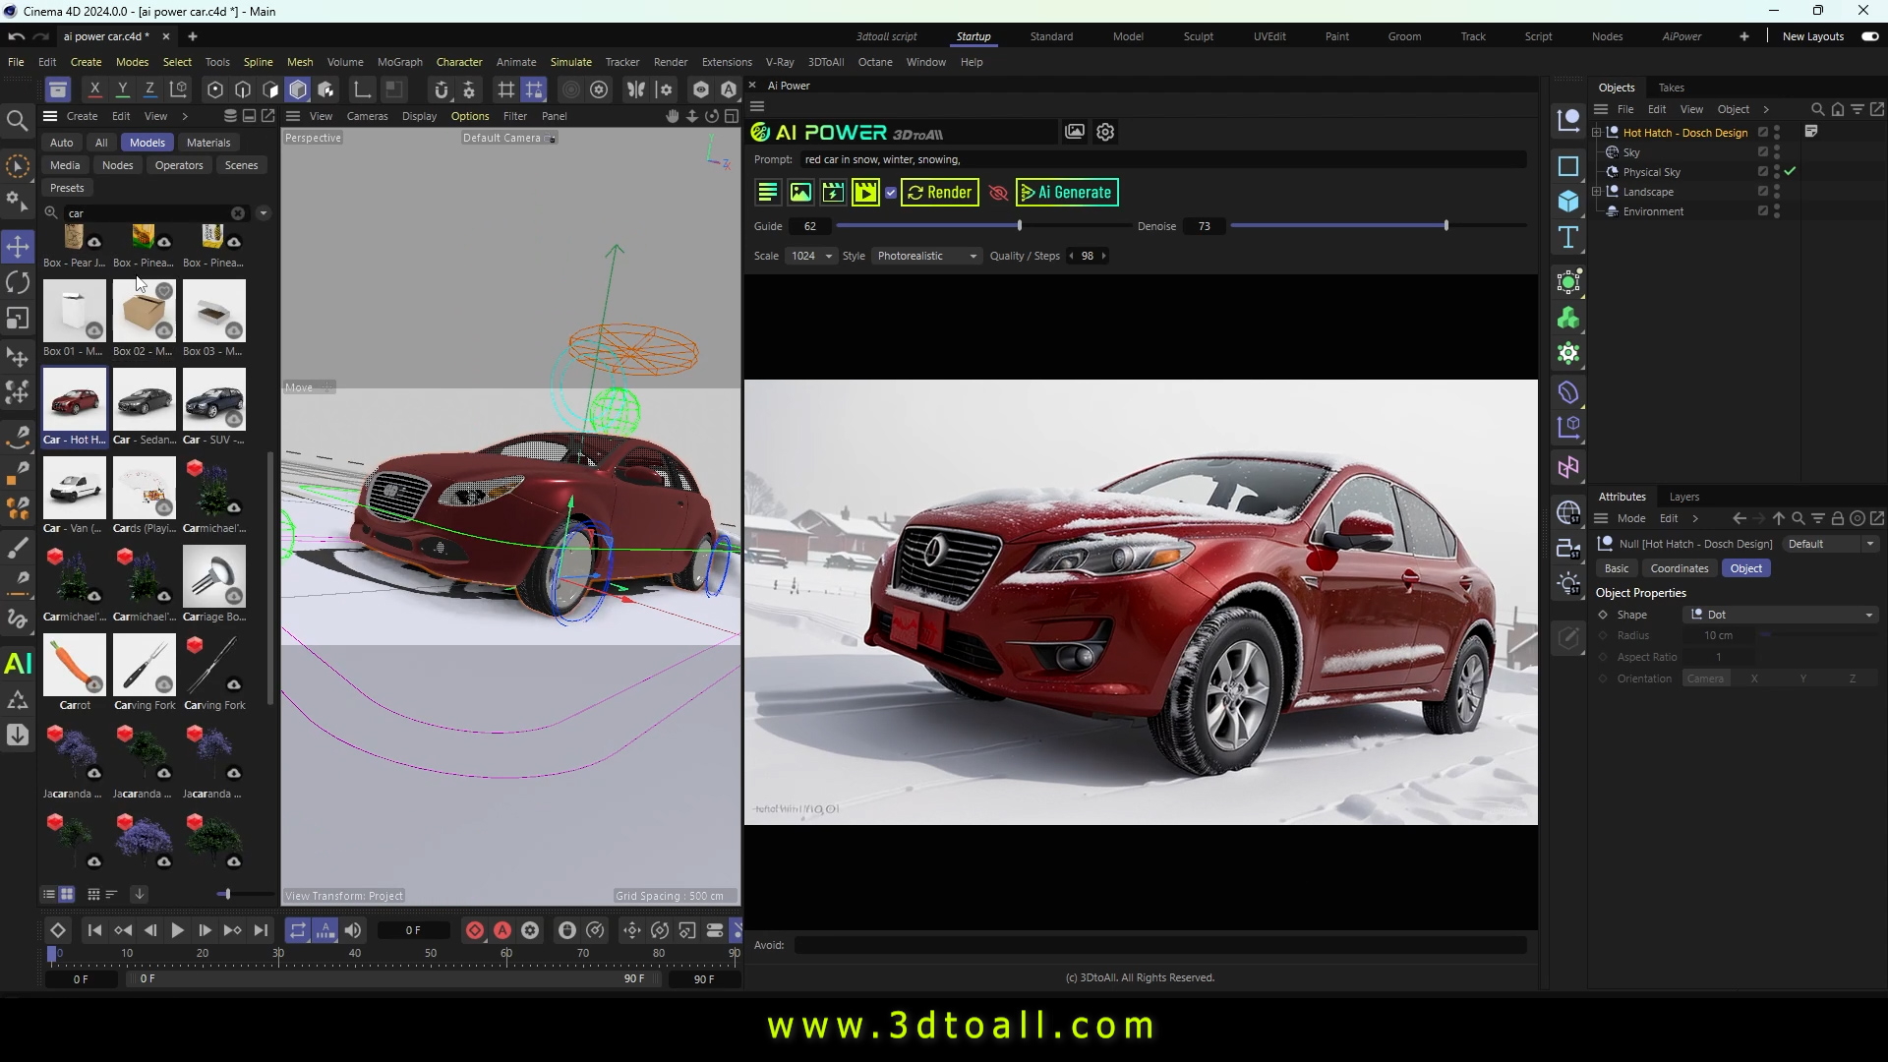
Task: Open the Scale dropdown showing 1024
Action: pyautogui.click(x=809, y=256)
